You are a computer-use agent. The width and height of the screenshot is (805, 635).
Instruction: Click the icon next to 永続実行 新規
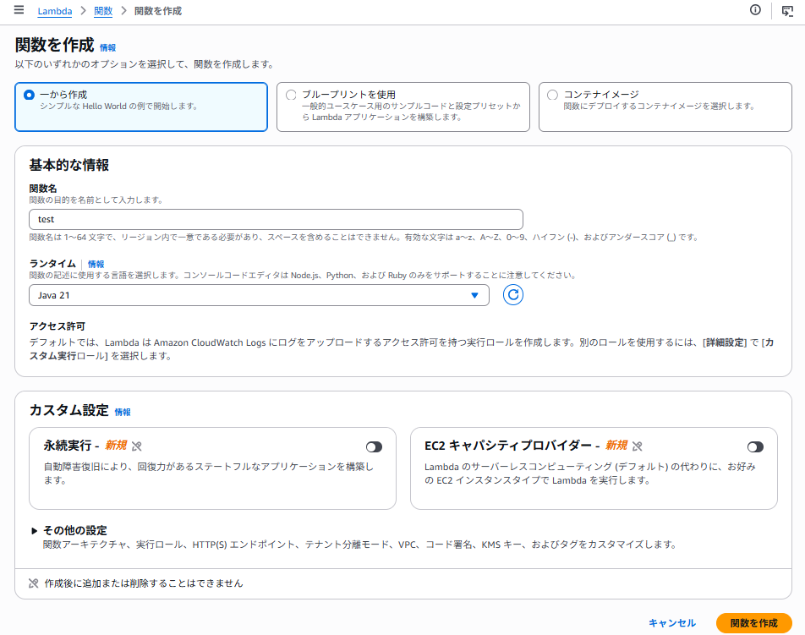tap(137, 446)
